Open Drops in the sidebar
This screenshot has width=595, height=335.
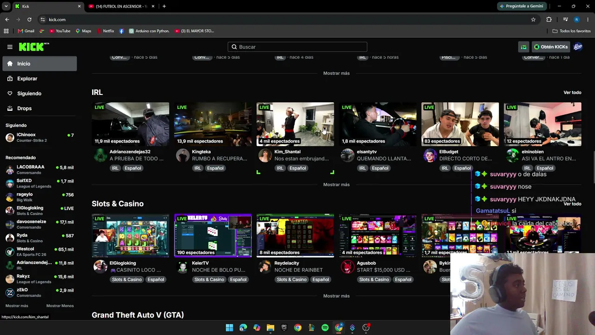(x=40, y=108)
